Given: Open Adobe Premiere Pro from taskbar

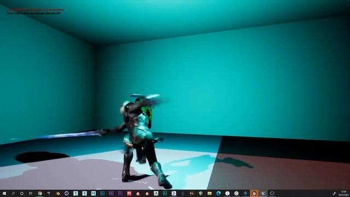Looking at the screenshot, I should [120, 193].
